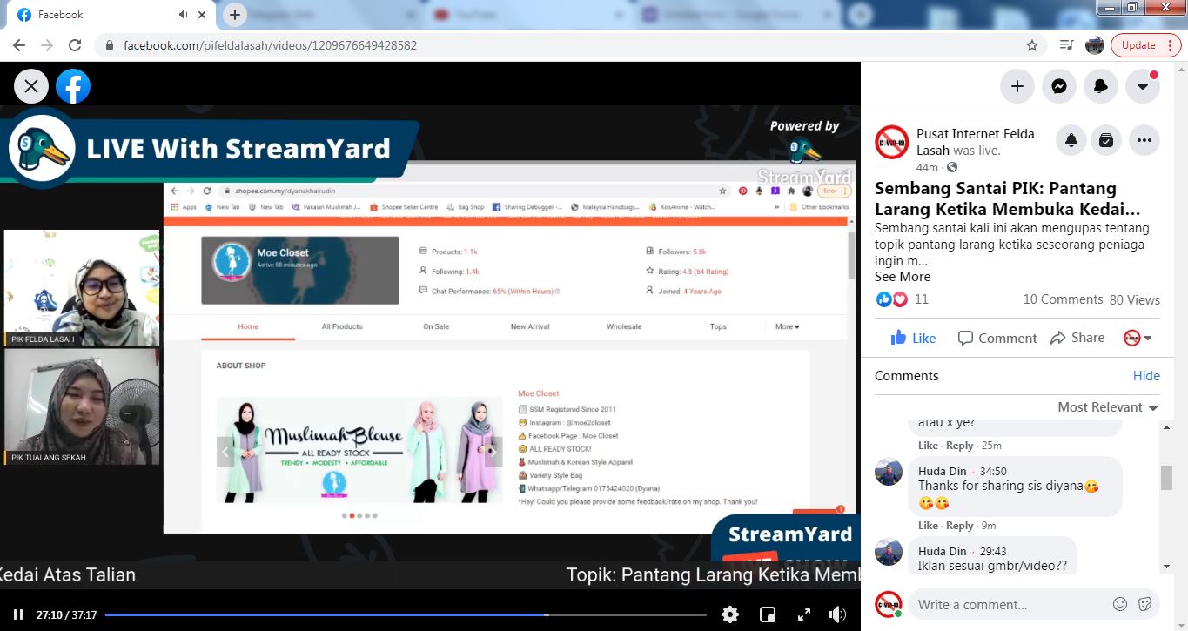
Task: Open Facebook notifications bell in top bar
Action: [x=1101, y=86]
